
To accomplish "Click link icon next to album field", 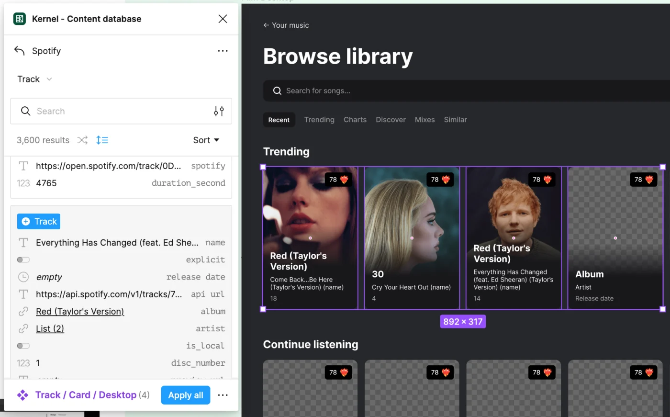I will pos(23,311).
